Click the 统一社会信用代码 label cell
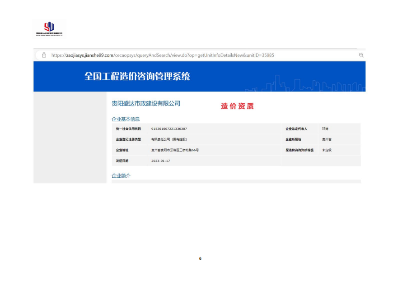 coord(128,129)
